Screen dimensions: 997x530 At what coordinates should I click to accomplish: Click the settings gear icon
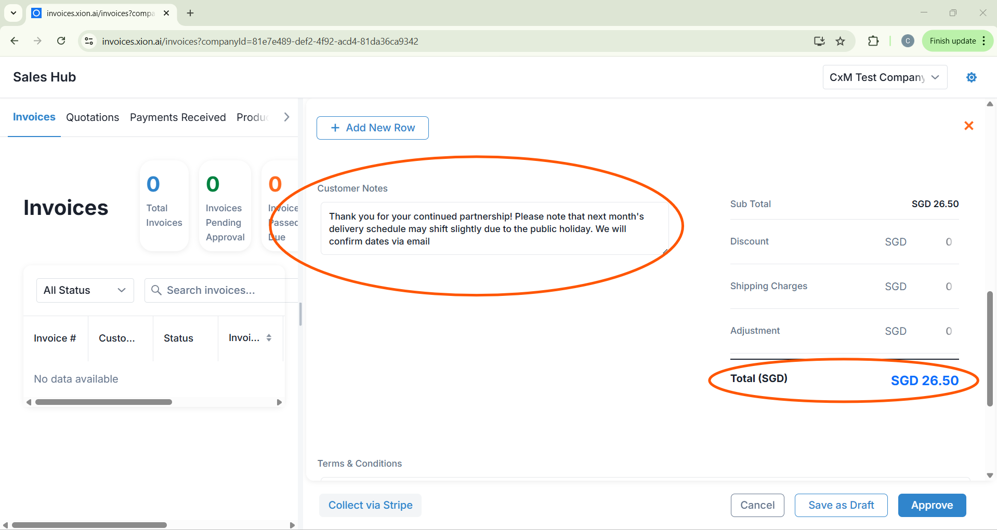(971, 77)
